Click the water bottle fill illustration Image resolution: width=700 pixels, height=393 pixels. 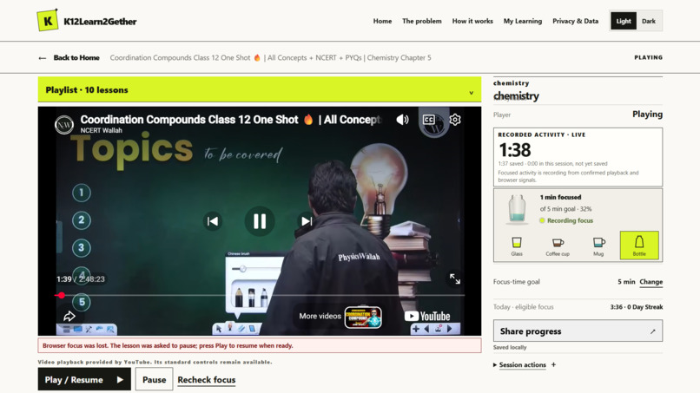click(x=517, y=208)
